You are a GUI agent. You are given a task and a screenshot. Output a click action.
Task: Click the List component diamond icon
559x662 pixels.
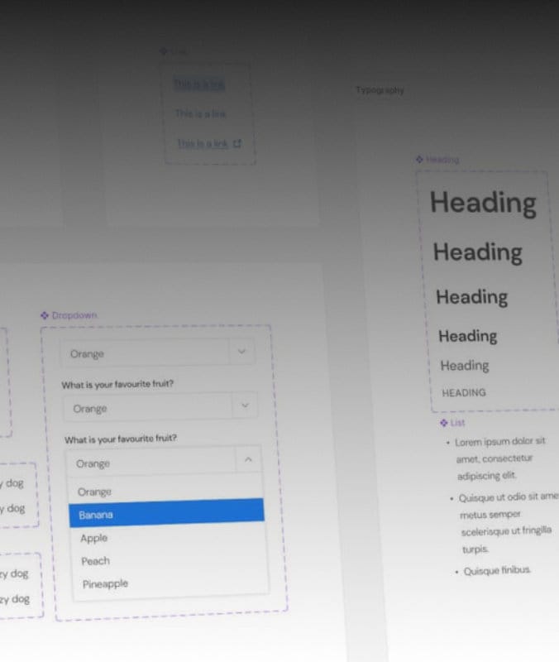(x=444, y=423)
